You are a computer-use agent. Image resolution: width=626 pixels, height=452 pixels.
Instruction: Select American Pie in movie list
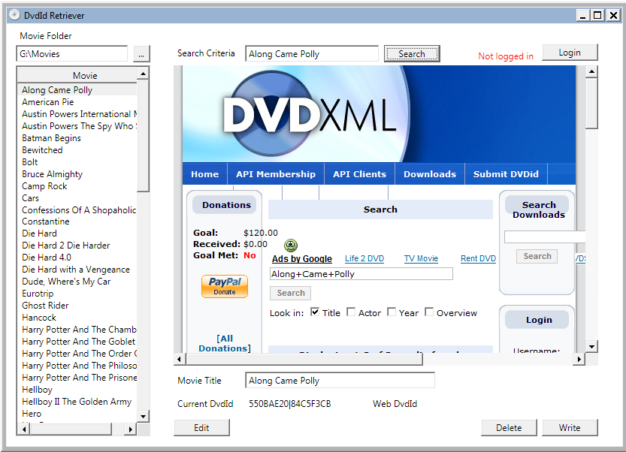77,101
